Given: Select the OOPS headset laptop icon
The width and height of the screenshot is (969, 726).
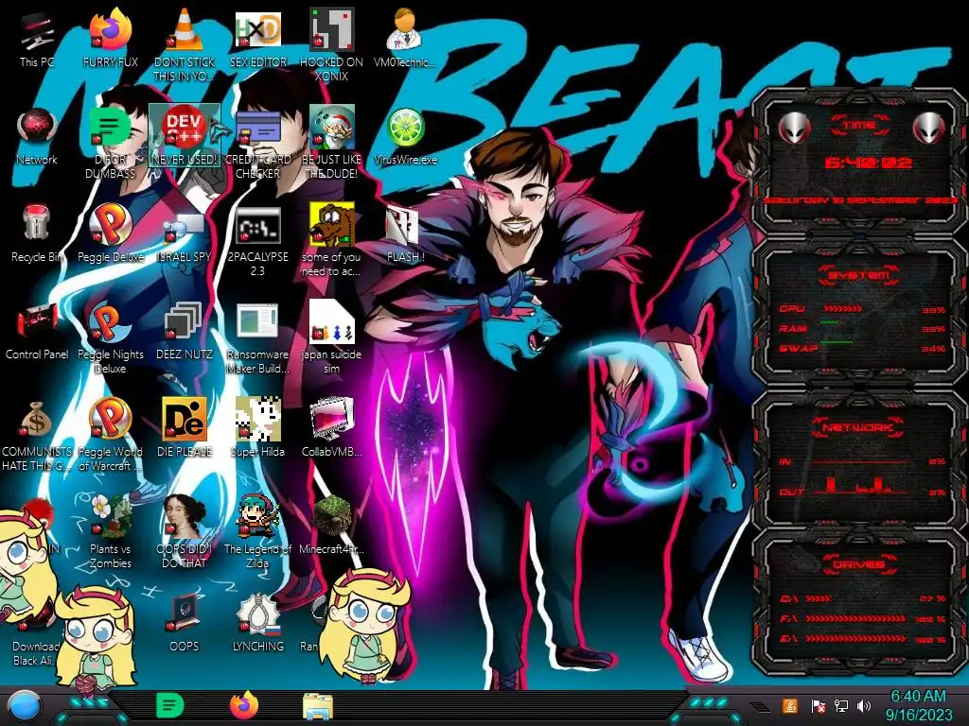Looking at the screenshot, I should click(185, 622).
